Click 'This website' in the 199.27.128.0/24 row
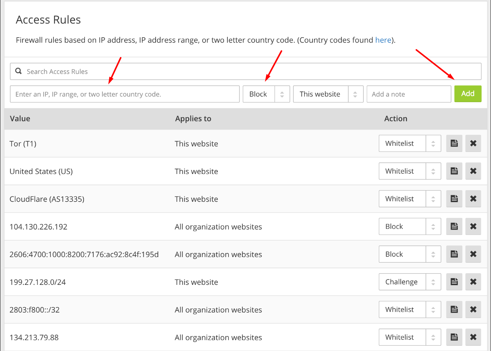 coord(196,282)
